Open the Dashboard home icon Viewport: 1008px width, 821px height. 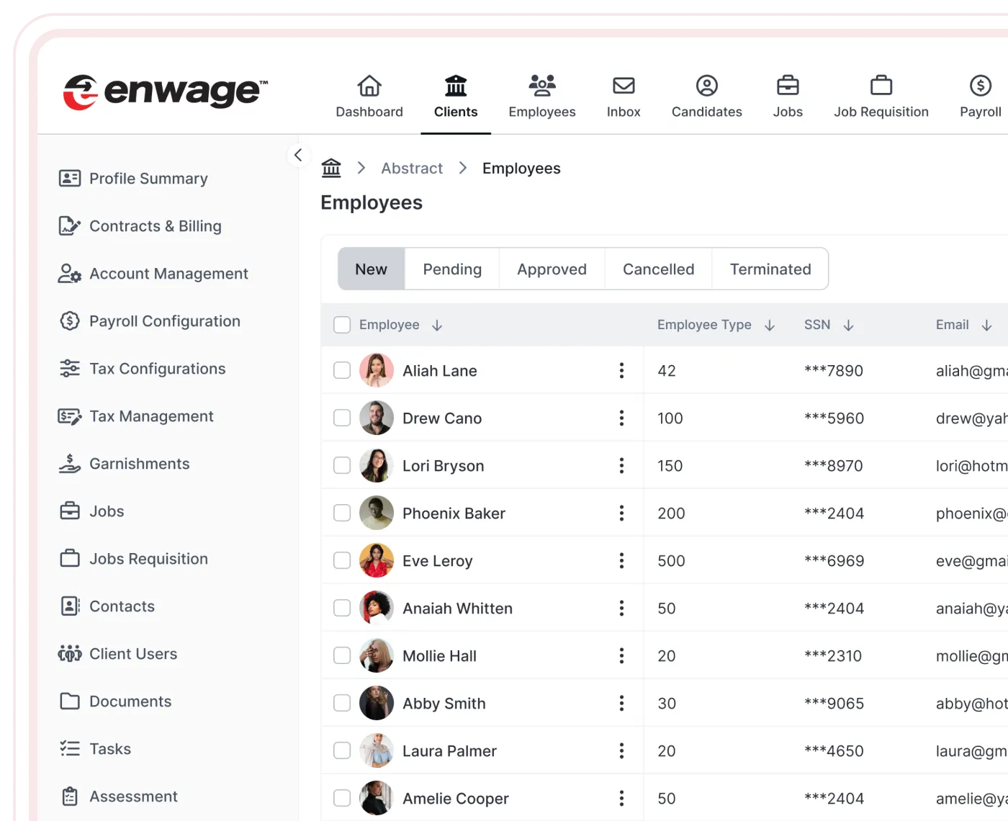pyautogui.click(x=369, y=86)
